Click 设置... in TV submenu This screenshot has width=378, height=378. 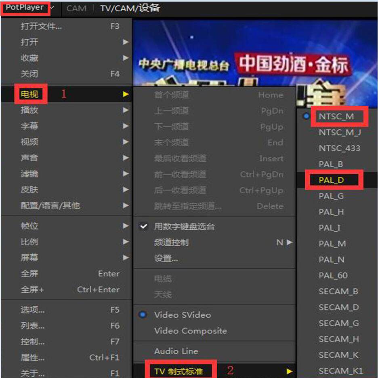coord(214,258)
